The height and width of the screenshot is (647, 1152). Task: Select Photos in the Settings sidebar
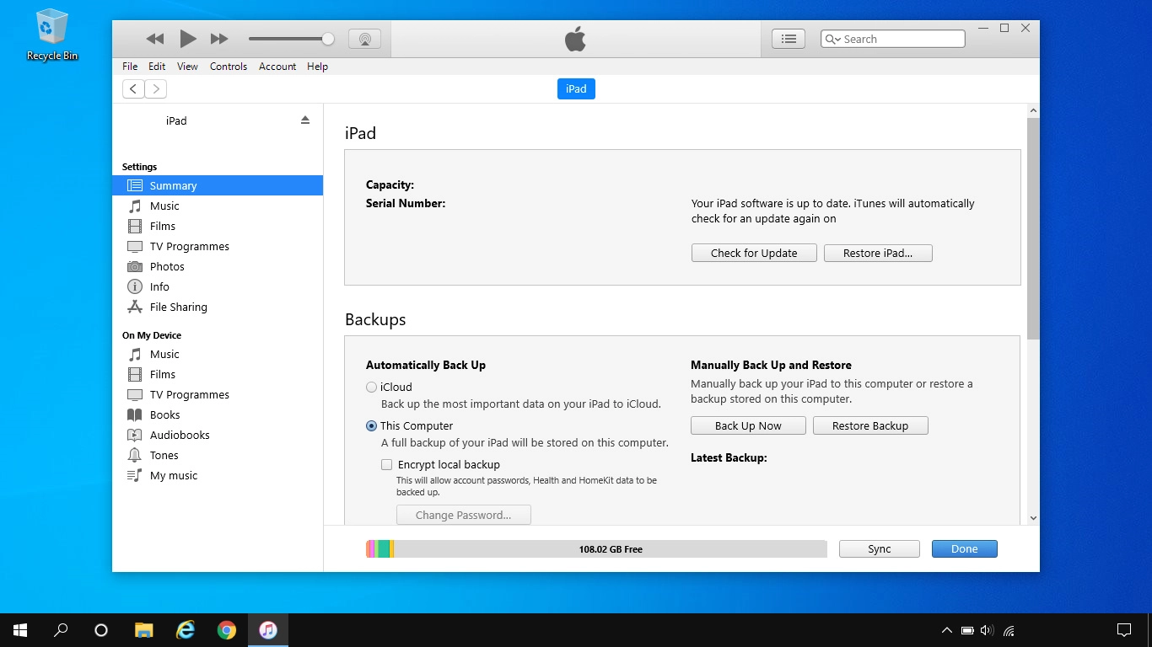click(165, 266)
